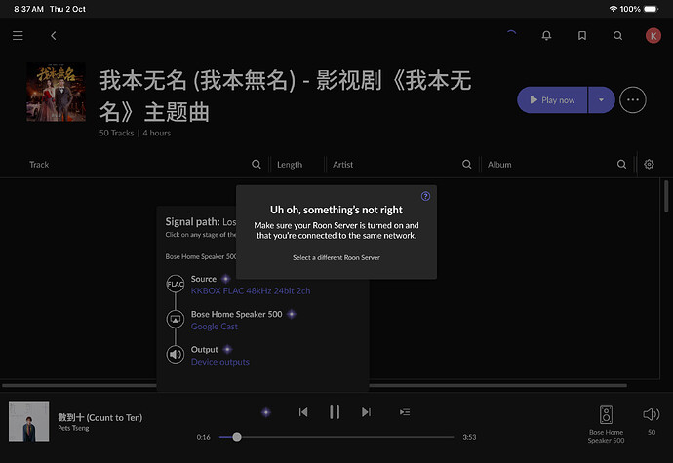The height and width of the screenshot is (463, 673).
Task: Open the hamburger navigation menu
Action: tap(18, 36)
